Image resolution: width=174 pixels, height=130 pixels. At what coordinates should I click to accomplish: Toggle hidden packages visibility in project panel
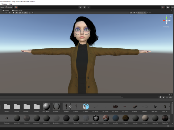(171, 97)
